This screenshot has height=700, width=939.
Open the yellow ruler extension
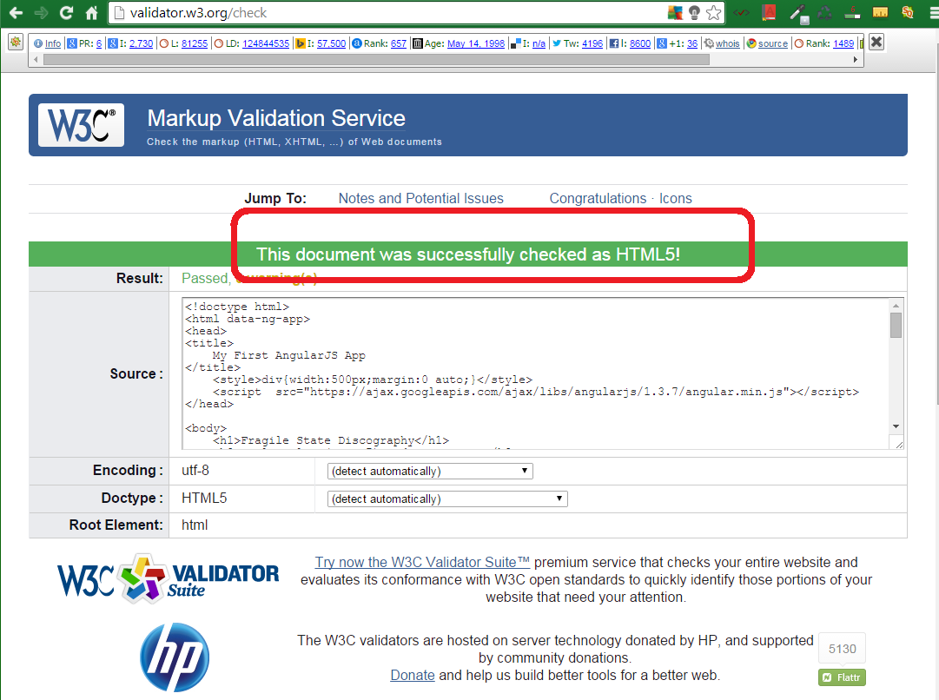(881, 13)
